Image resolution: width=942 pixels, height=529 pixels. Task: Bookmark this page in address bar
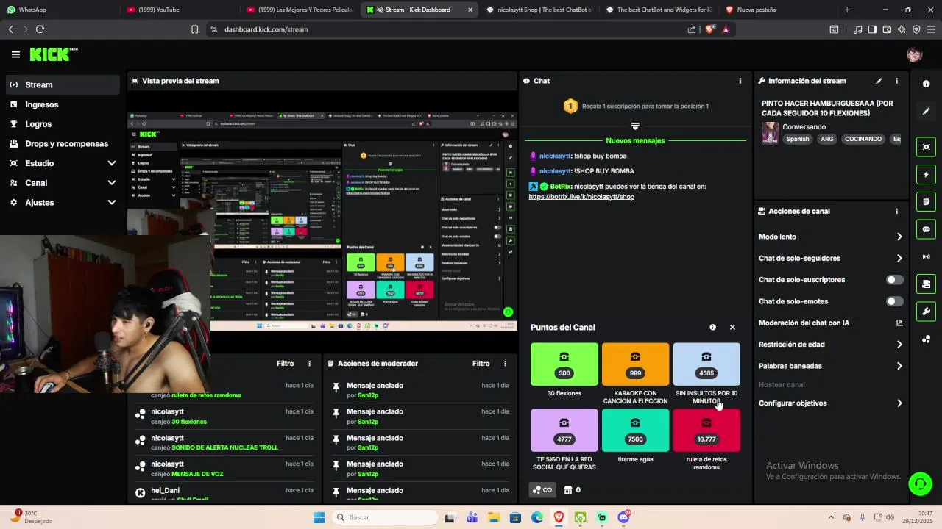pyautogui.click(x=194, y=29)
